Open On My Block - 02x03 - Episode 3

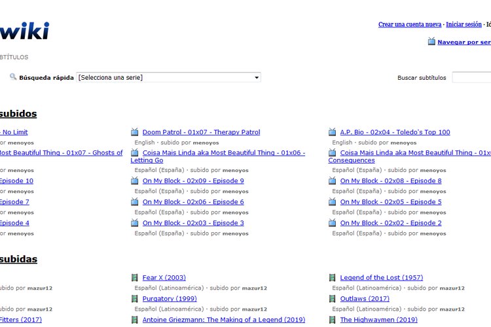click(x=193, y=223)
